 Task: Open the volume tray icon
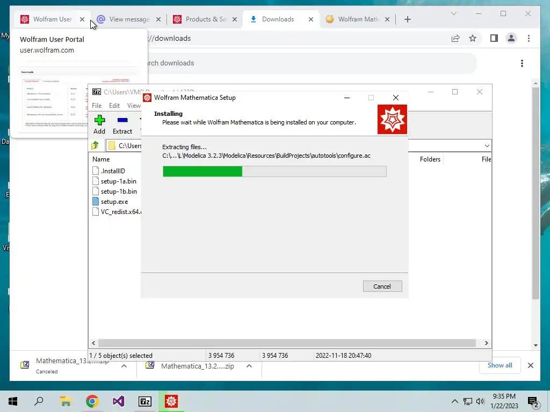pos(481,401)
